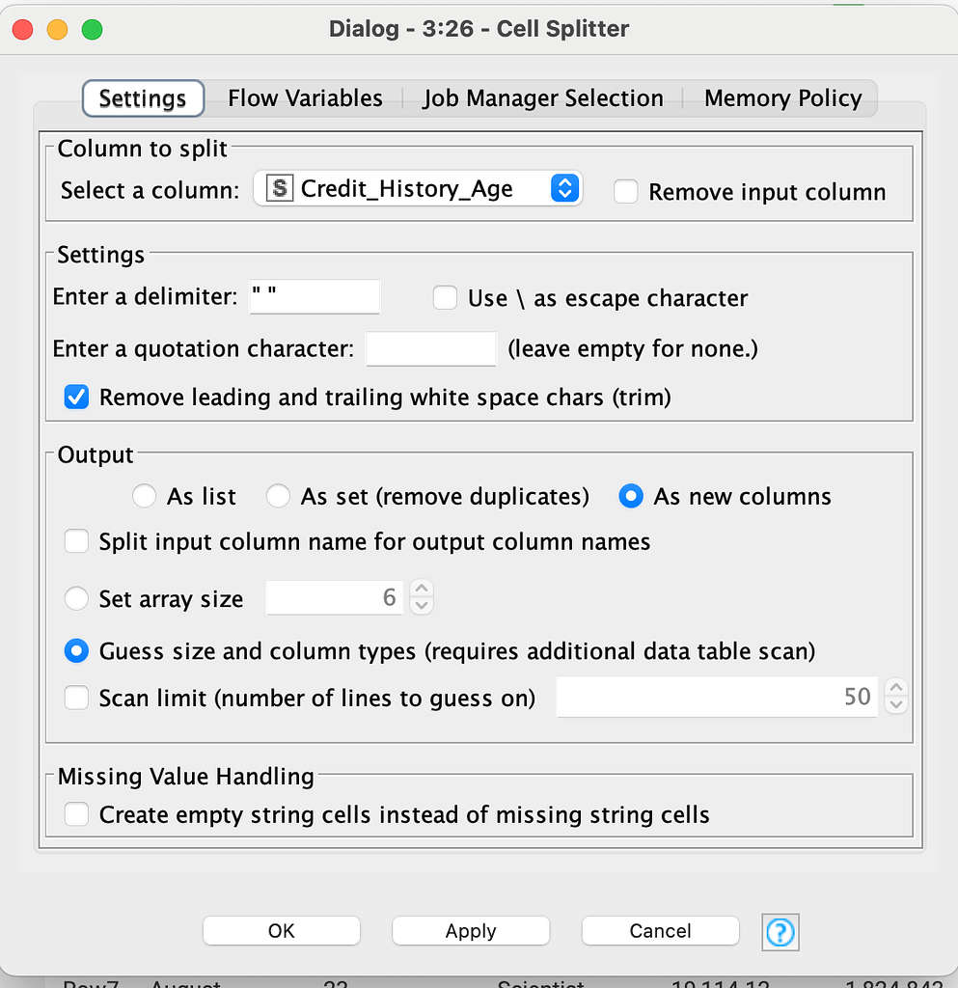Click the help question mark icon

pos(780,931)
